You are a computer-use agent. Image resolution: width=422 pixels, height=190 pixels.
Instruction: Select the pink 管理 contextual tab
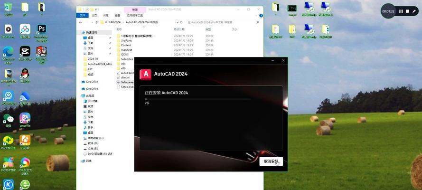point(135,9)
